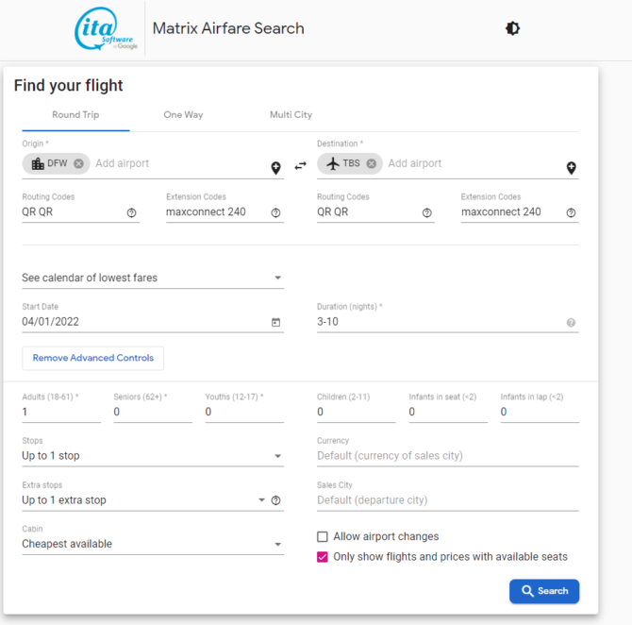Open help for origin Routing Codes
This screenshot has height=625, width=632.
(x=131, y=212)
